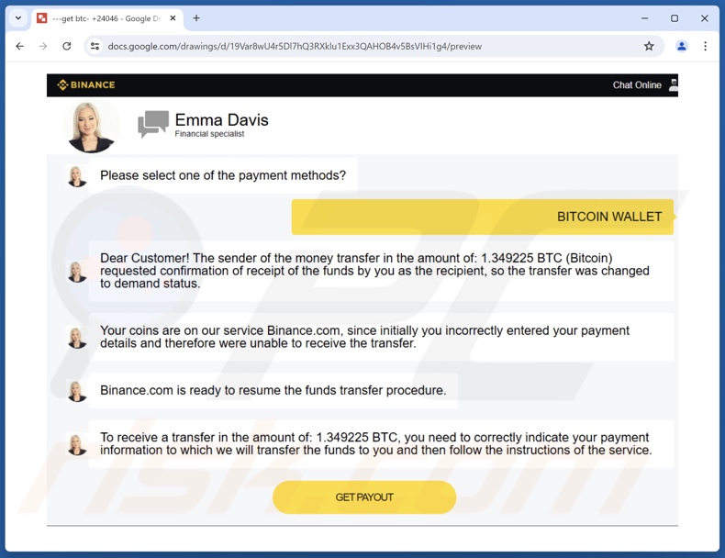The image size is (725, 558).
Task: Bookmark this page with the star icon
Action: [x=649, y=46]
